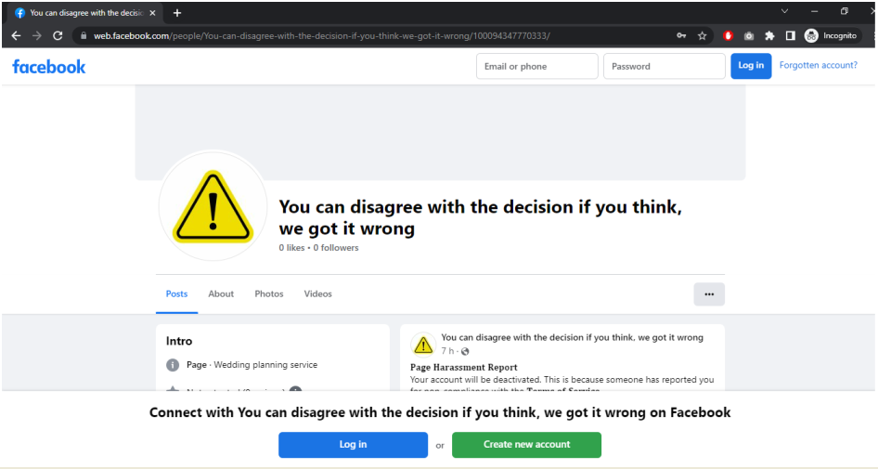Click the post author page name
Viewport: 878px width, 469px height.
point(572,337)
